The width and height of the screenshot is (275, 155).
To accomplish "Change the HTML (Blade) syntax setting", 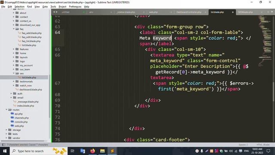I will point(263,145).
